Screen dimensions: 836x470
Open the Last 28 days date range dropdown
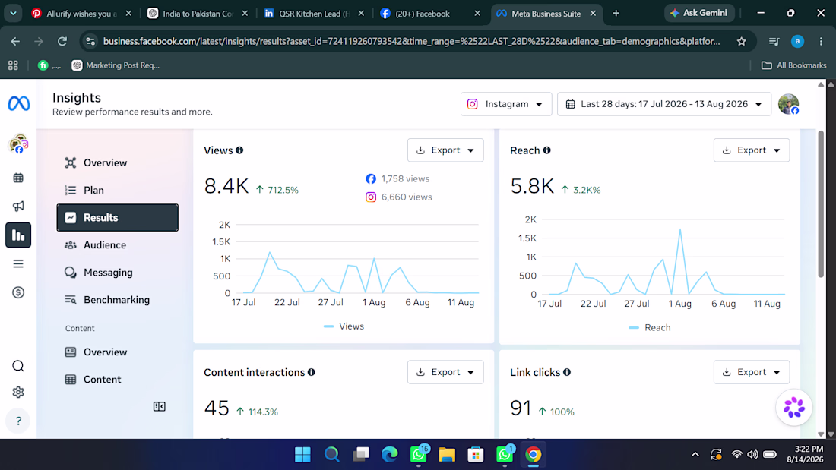pos(663,104)
